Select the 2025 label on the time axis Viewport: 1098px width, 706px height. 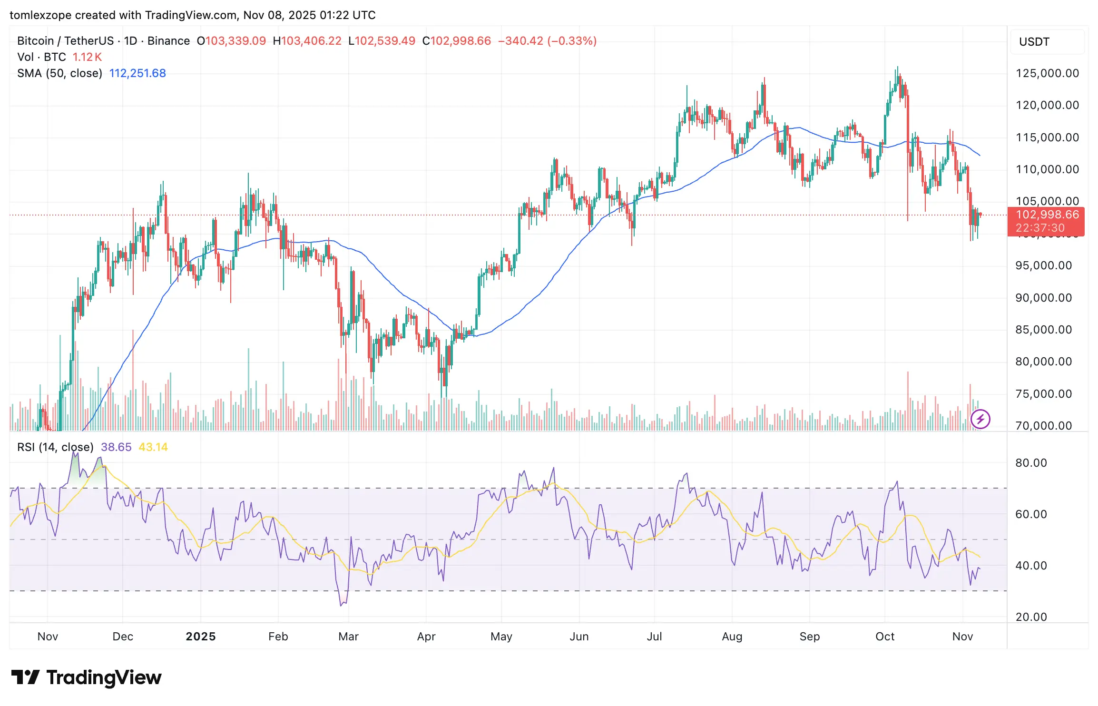click(202, 637)
